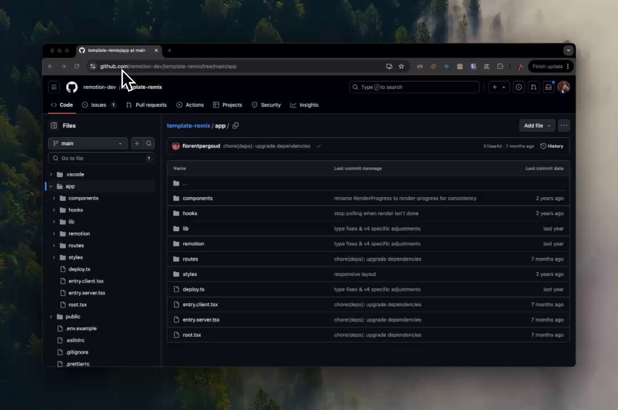Screen dimensions: 618x410
Task: Open the tab search dropdown in Chrome
Action: pos(568,51)
